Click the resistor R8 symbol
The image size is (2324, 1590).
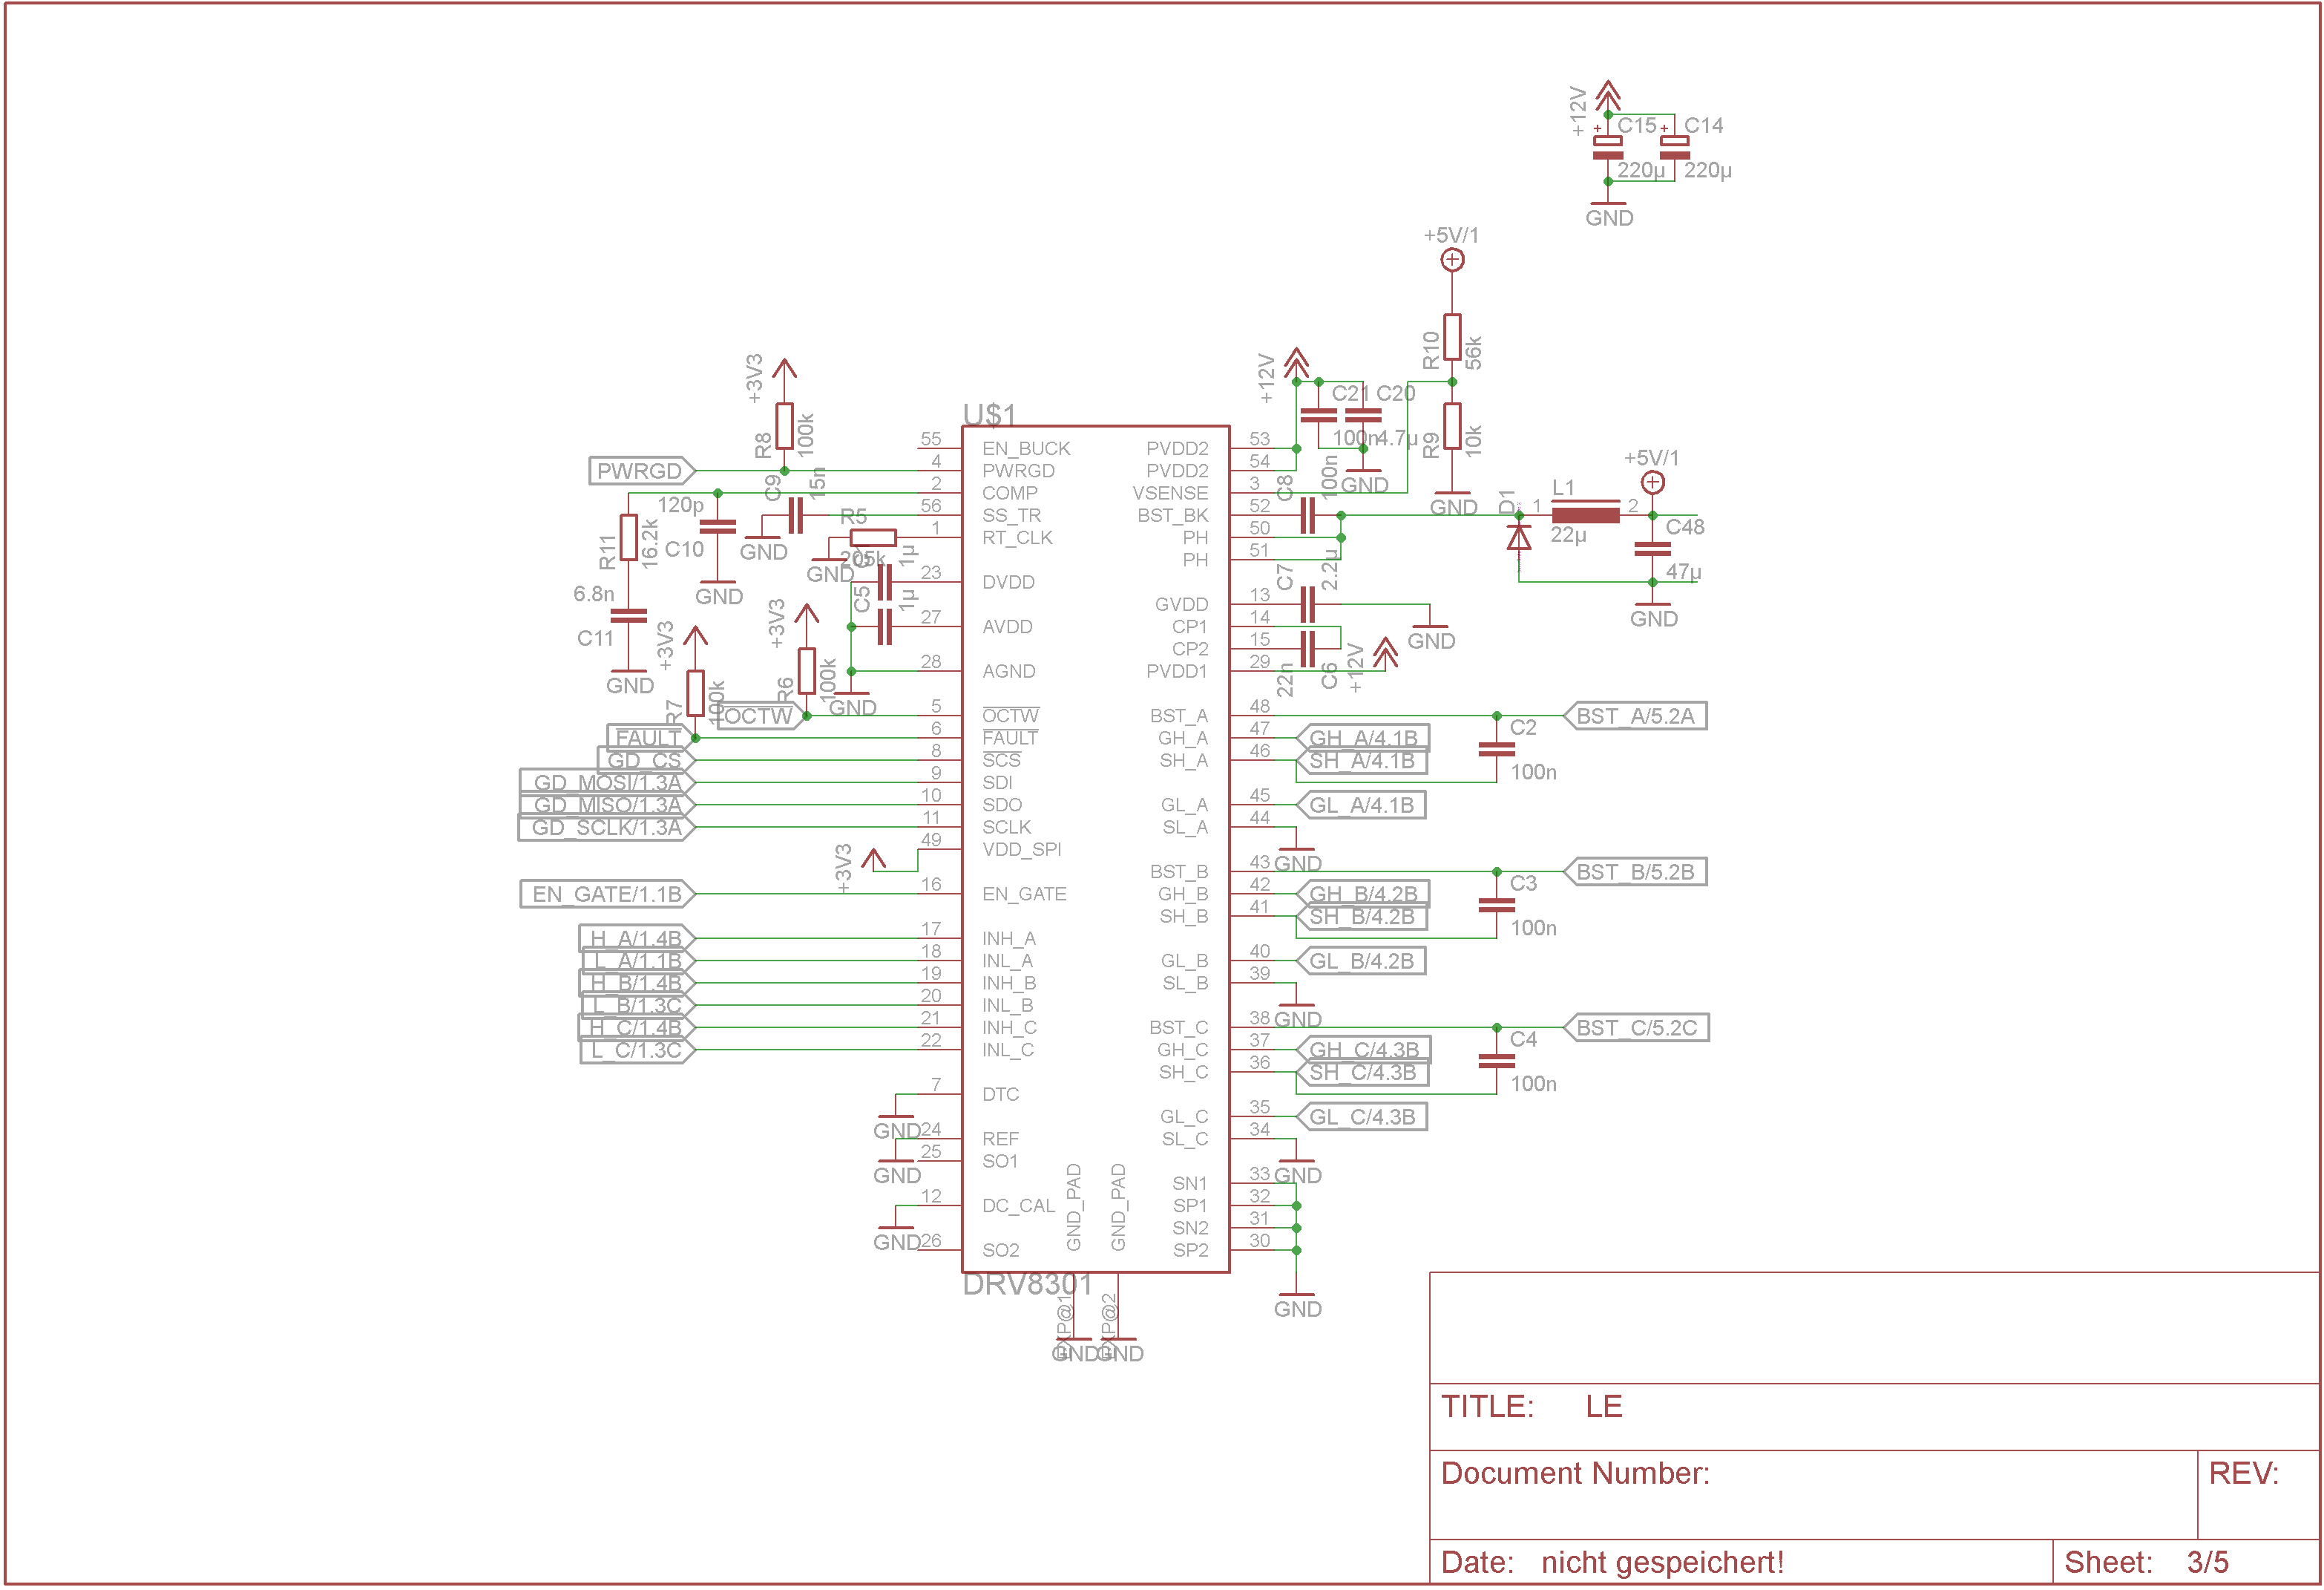tap(785, 426)
